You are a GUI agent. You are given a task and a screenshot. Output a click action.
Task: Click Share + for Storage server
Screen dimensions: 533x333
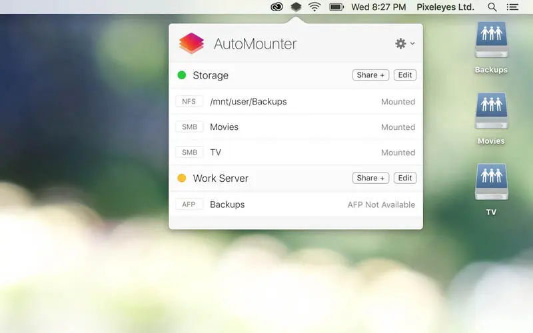[x=370, y=75]
